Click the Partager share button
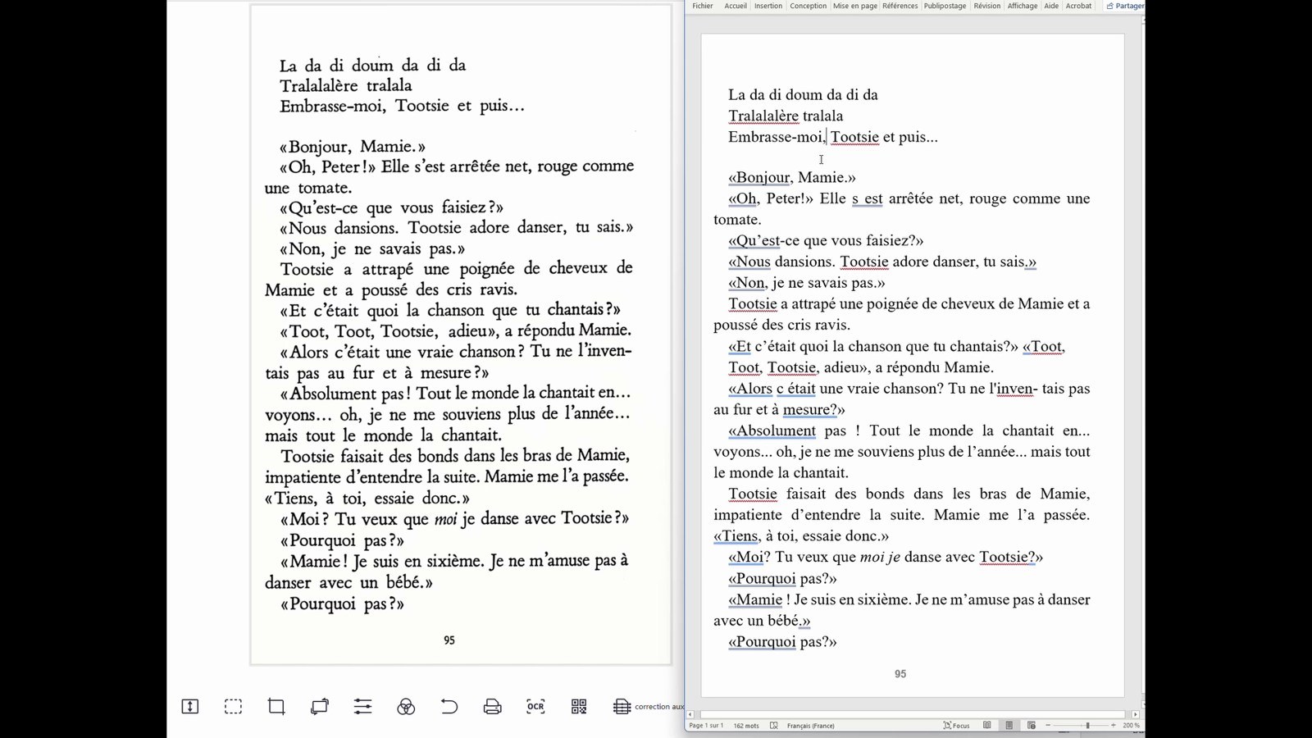This screenshot has width=1312, height=738. tap(1125, 6)
